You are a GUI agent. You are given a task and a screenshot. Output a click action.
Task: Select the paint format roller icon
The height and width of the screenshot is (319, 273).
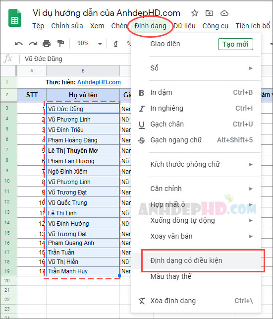point(60,44)
